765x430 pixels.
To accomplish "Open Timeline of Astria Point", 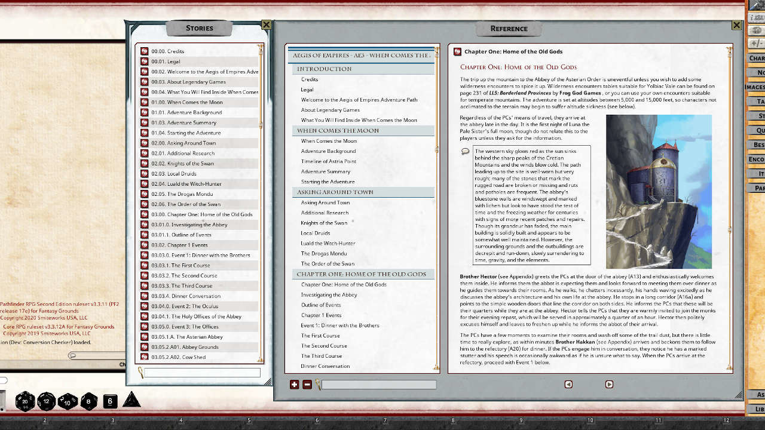I will pos(329,161).
